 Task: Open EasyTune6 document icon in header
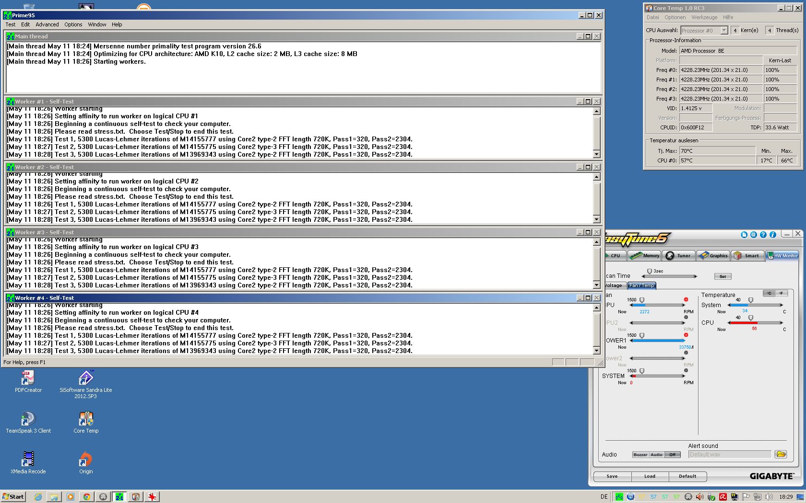(x=744, y=235)
